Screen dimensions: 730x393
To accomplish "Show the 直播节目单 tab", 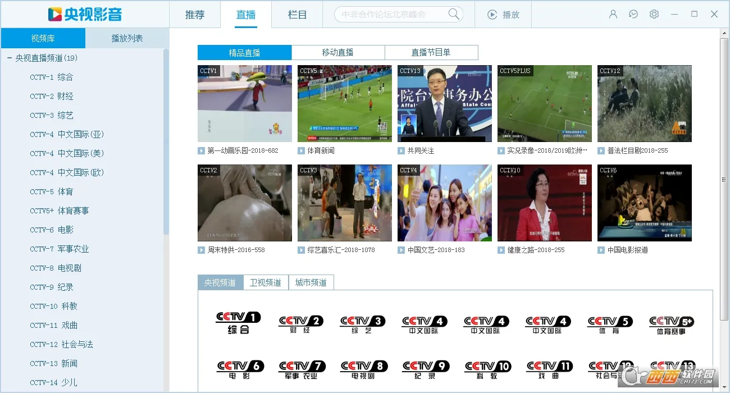I will click(431, 52).
